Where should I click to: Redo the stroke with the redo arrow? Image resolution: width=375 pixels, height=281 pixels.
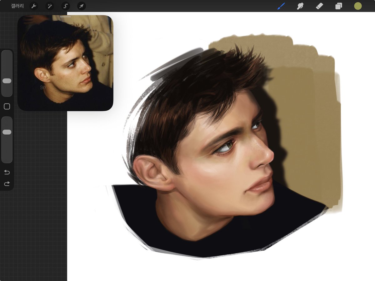7,184
